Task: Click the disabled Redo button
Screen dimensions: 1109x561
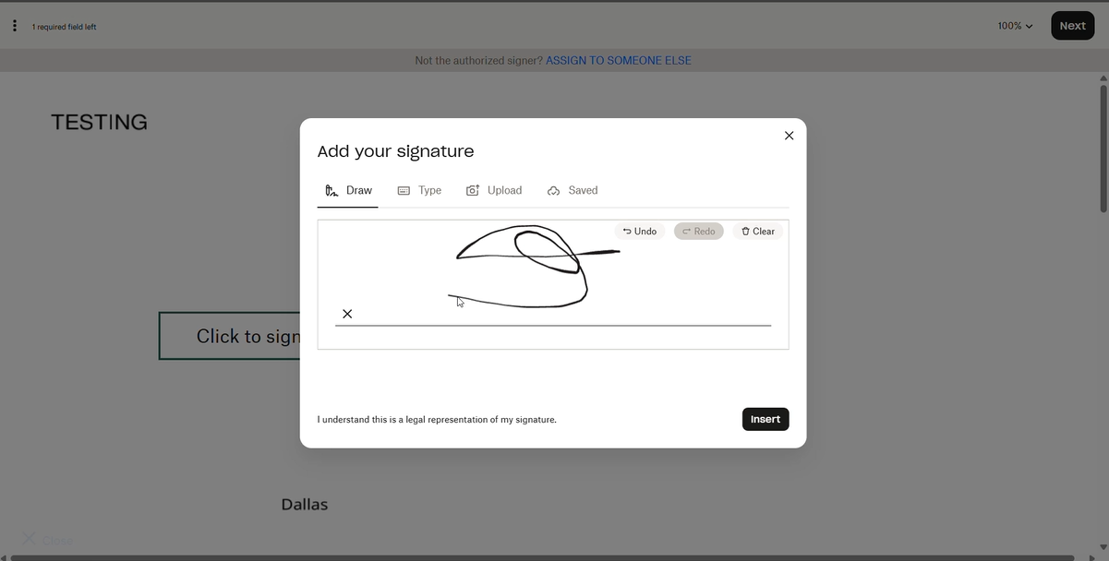Action: [698, 232]
